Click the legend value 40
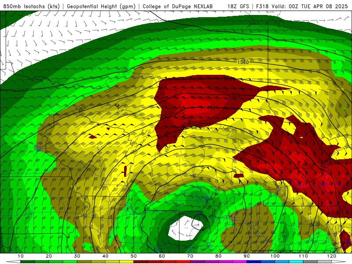The image size is (352, 264). (105, 256)
